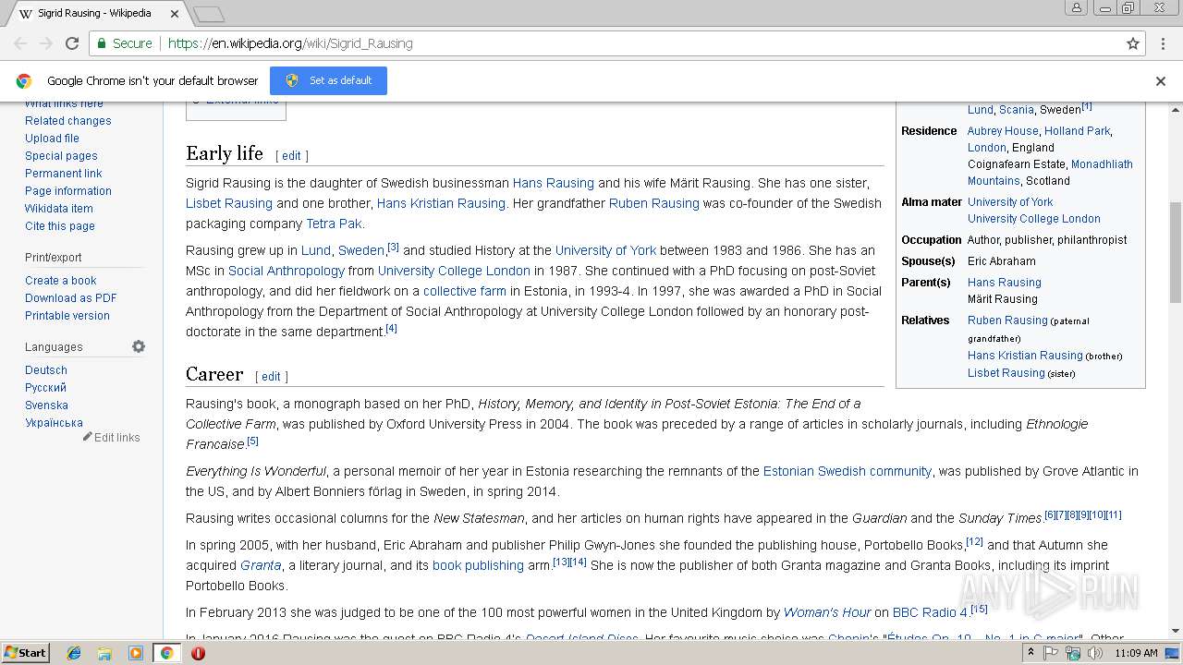Close the Sigrid Rausing tab
The height and width of the screenshot is (665, 1183).
[x=174, y=14]
